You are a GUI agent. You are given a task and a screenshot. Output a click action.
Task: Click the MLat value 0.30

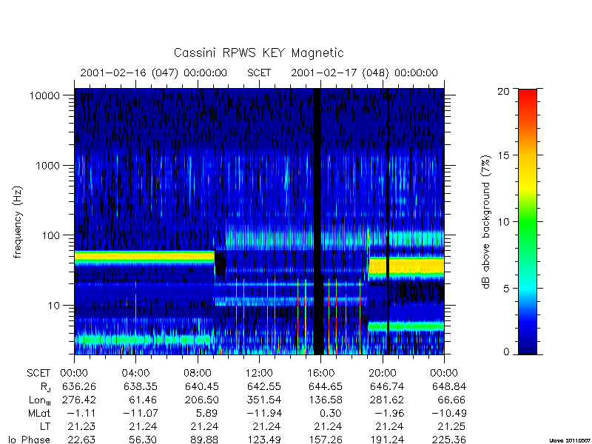tap(331, 413)
